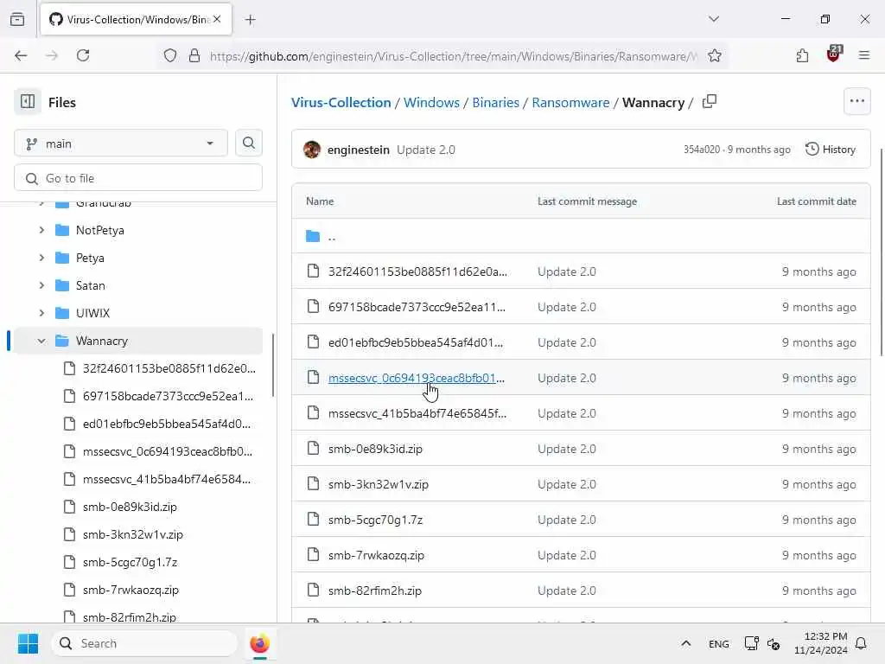
Task: Open muted volume tray icon
Action: coord(774,643)
